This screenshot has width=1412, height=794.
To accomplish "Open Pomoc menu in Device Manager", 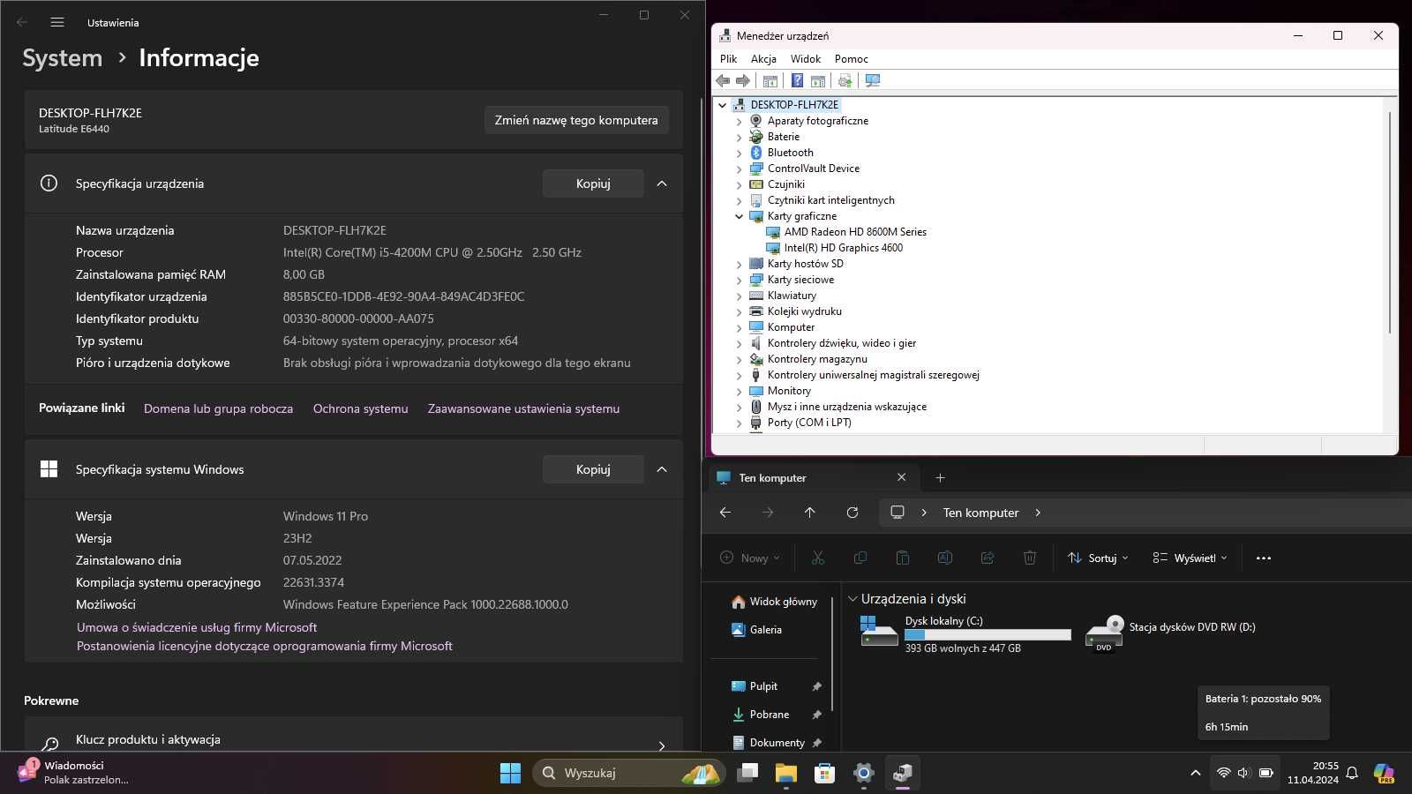I will click(x=852, y=59).
